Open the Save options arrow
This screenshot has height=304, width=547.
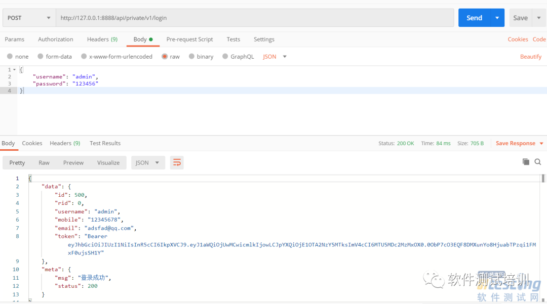539,18
